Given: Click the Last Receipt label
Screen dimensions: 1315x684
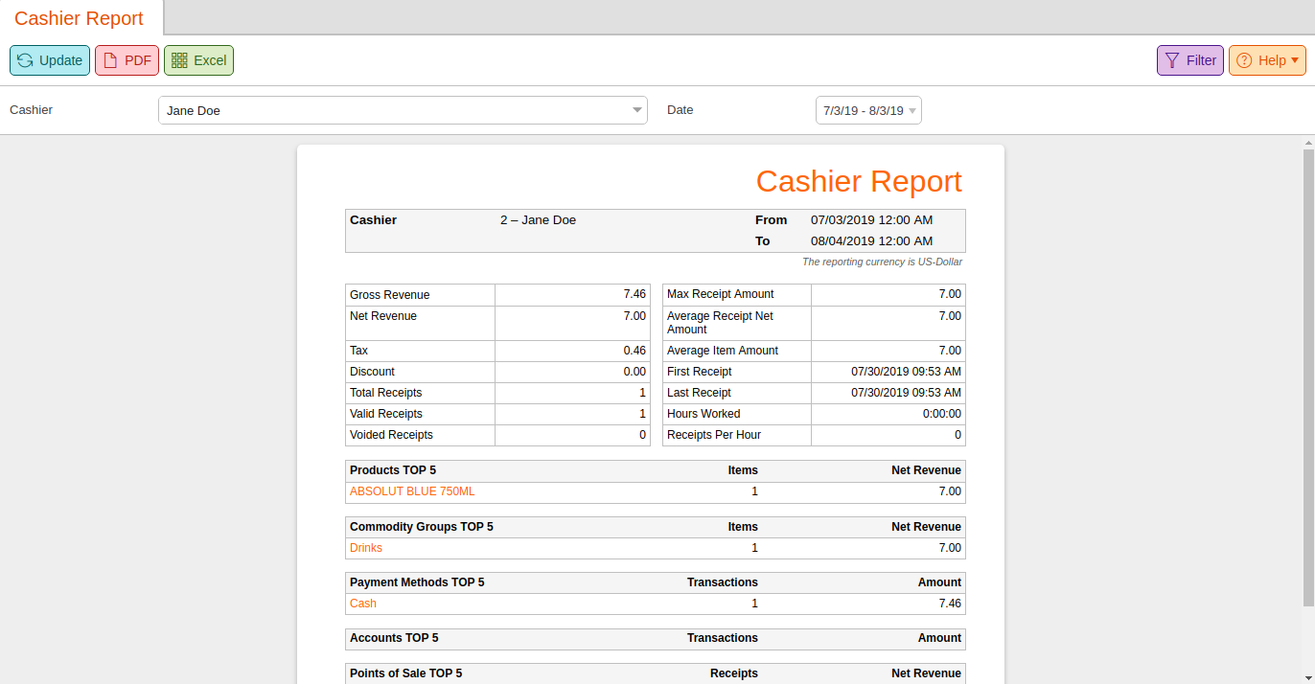Looking at the screenshot, I should 699,393.
